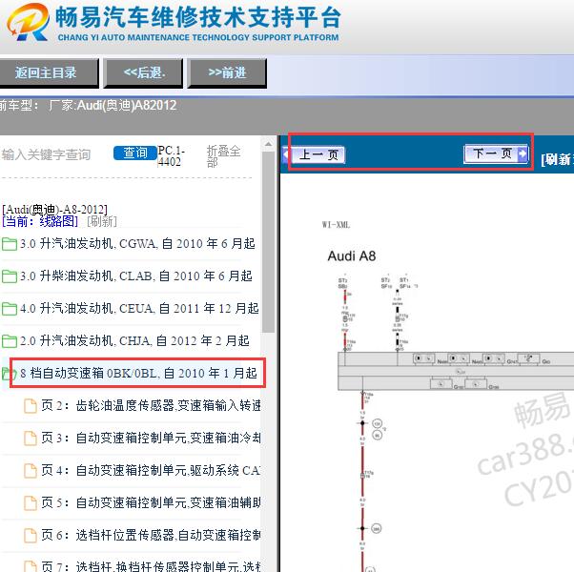574x572 pixels.
Task: Click the sidebar vertical scrollbar thumb
Action: click(x=268, y=242)
